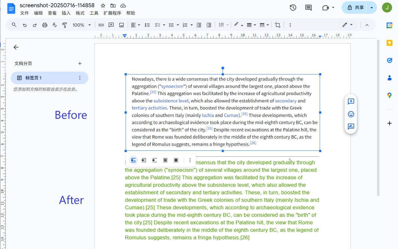398x249 pixels.
Task: Insert a link from the toolbar
Action: [x=101, y=25]
